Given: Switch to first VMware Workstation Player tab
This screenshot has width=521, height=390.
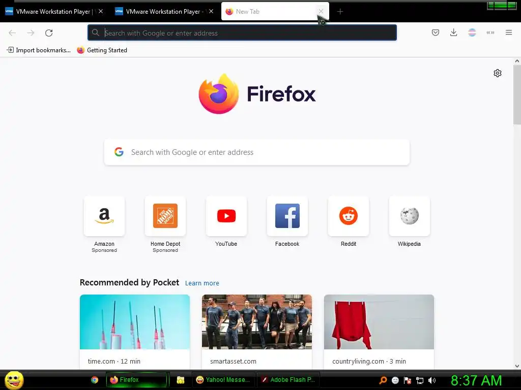Looking at the screenshot, I should pos(54,12).
